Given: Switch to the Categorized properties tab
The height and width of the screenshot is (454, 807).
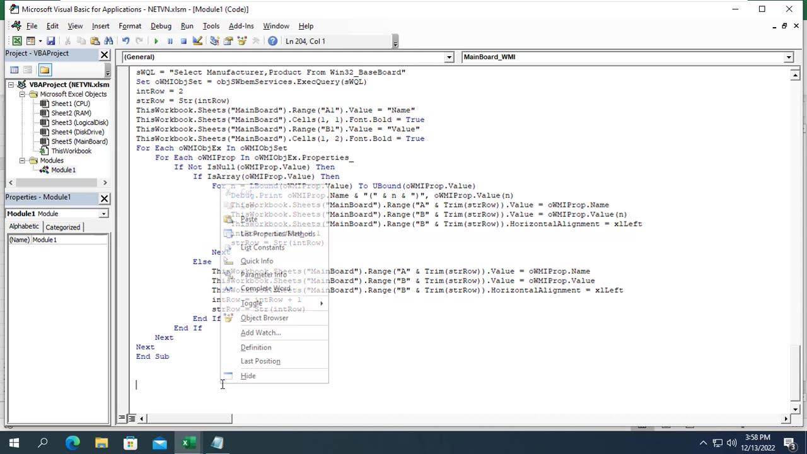Looking at the screenshot, I should click(62, 227).
